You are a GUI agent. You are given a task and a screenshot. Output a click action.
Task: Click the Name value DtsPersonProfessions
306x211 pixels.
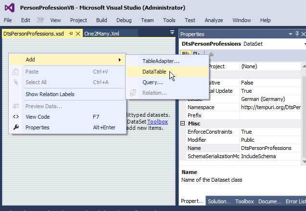pos(270,148)
